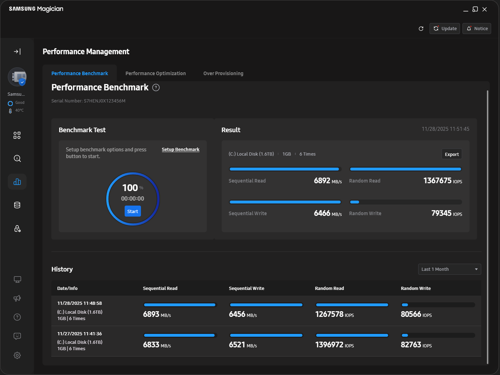The image size is (500, 375).
Task: Switch to the Performance Optimization tab
Action: coord(155,73)
